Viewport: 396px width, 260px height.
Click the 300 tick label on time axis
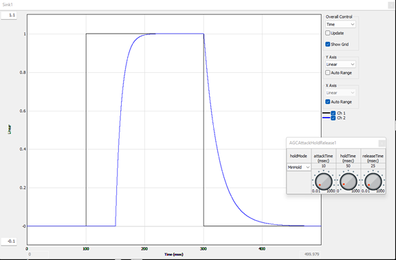click(x=203, y=249)
